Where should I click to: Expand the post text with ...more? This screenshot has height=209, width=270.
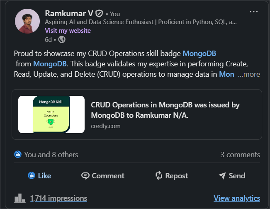[x=249, y=74]
